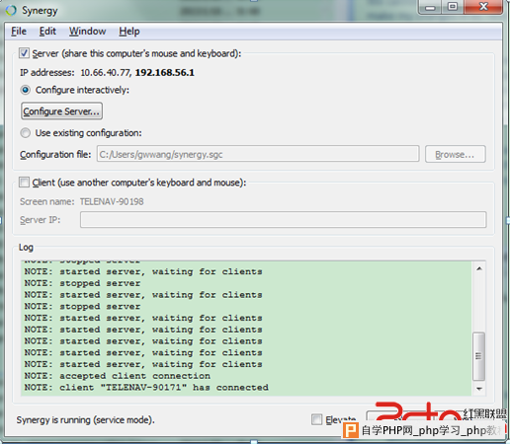
Task: Close the Synergy window
Action: pos(483,7)
